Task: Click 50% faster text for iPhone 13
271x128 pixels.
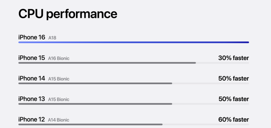Action: [234, 99]
